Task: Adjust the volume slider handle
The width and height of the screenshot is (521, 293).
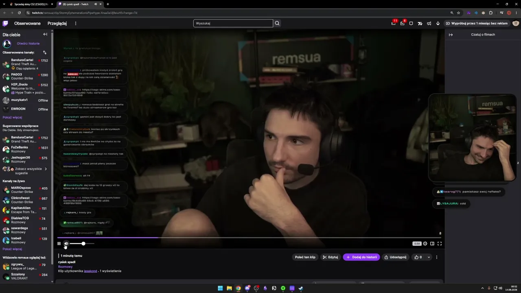Action: 83,244
